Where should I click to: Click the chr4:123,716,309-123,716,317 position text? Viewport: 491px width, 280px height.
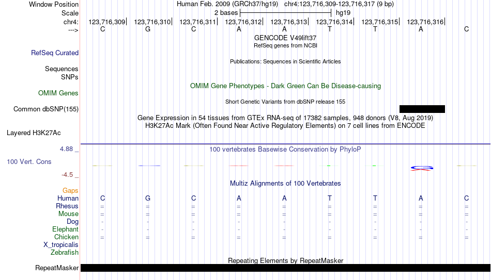(x=339, y=4)
